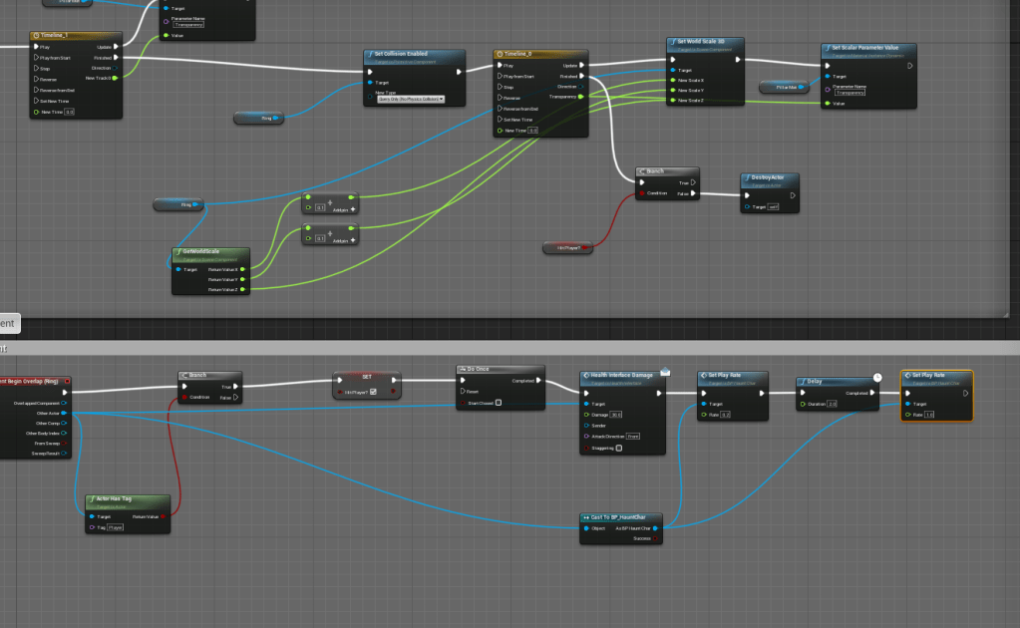
Task: Click the red delegate pin on Begin Overlap event
Action: [x=67, y=381]
